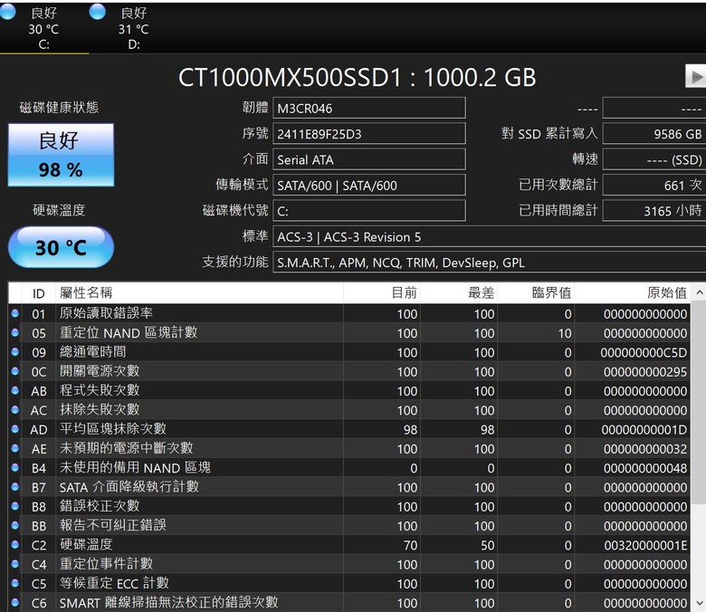Image resolution: width=706 pixels, height=612 pixels.
Task: Click the 30 °C temperature indicator
Action: (61, 247)
